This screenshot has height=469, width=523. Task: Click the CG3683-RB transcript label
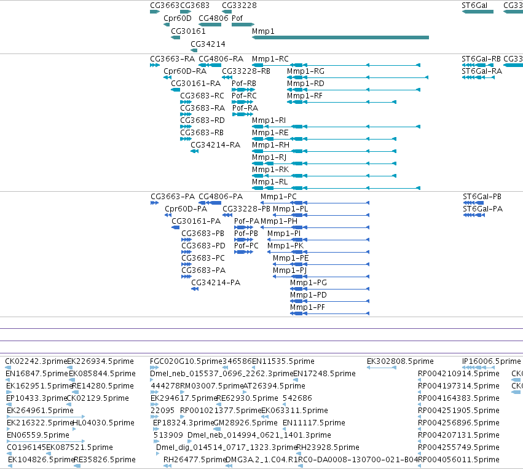[x=202, y=133]
